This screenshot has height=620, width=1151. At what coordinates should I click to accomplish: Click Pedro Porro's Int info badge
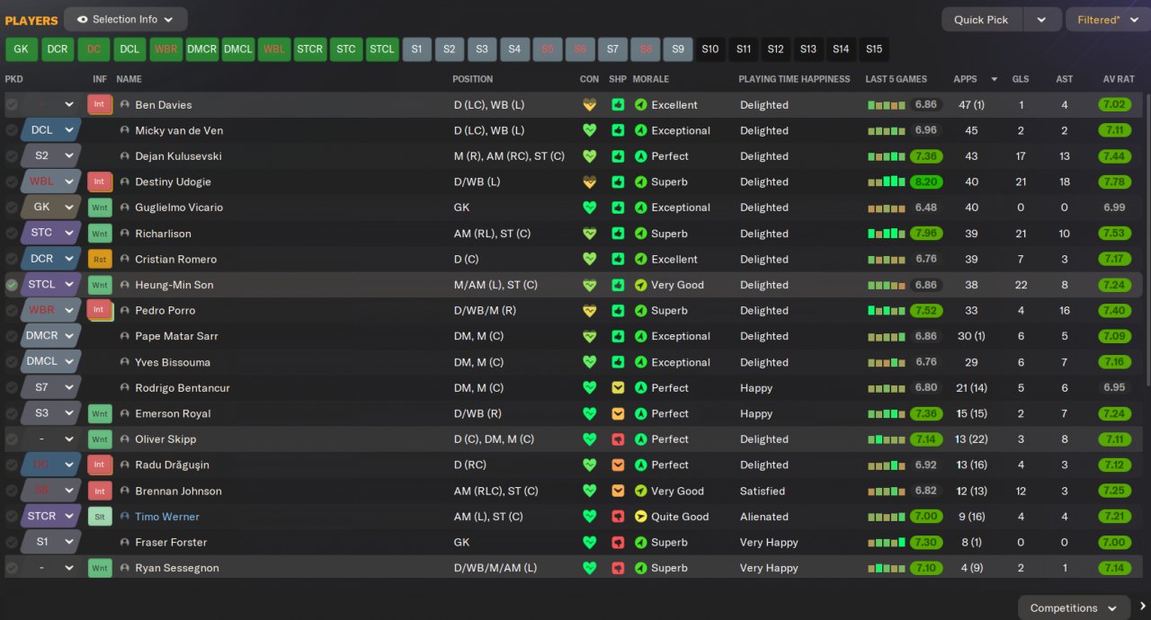pos(99,310)
